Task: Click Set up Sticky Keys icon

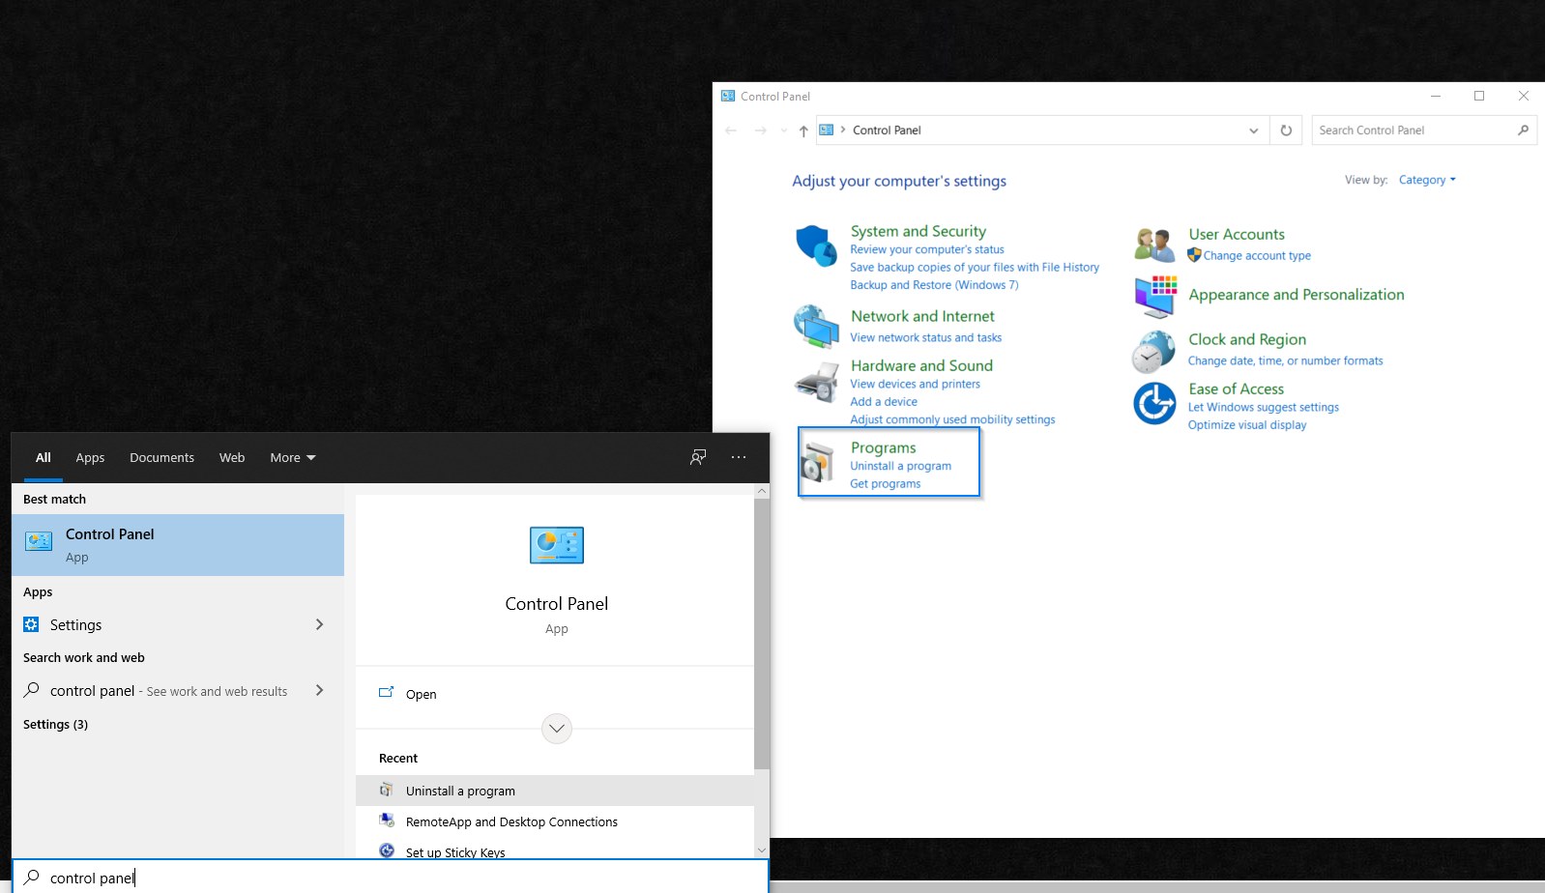Action: pyautogui.click(x=387, y=850)
